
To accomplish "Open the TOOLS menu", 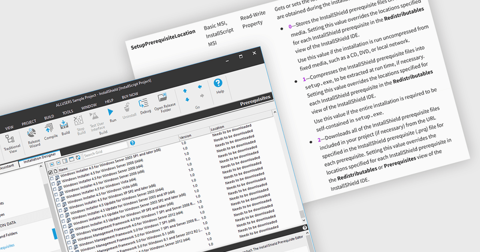I will 68,112.
